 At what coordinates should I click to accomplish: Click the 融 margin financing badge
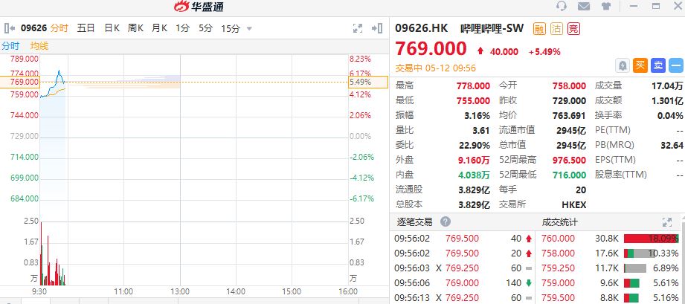539,29
